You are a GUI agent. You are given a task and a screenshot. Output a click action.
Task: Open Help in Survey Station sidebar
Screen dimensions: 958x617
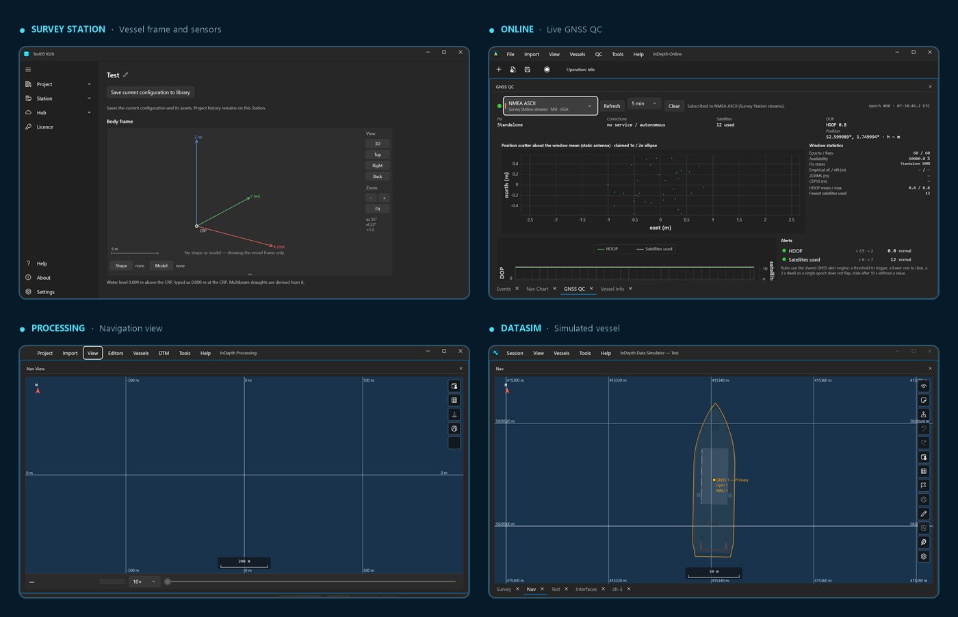(x=59, y=263)
